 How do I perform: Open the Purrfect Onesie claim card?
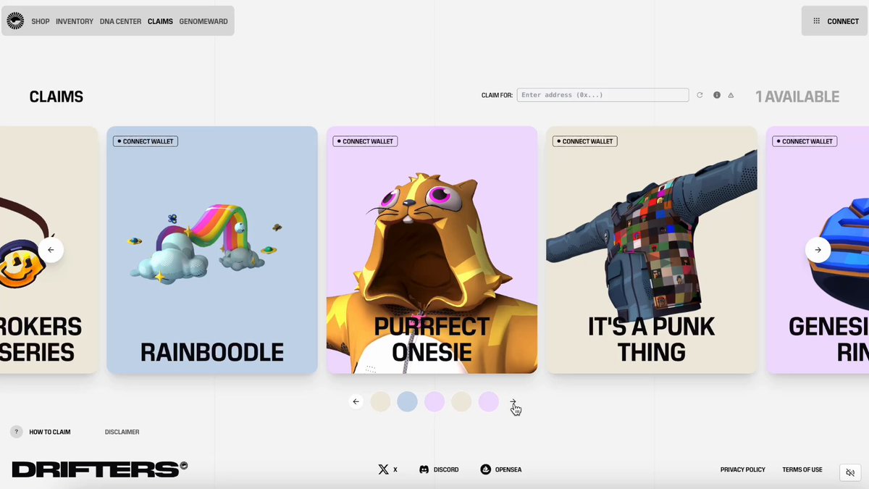tap(432, 250)
